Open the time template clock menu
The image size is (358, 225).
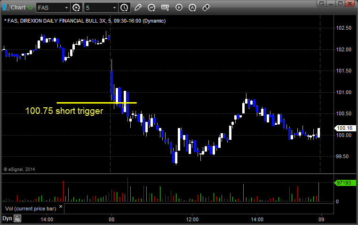tap(125, 8)
